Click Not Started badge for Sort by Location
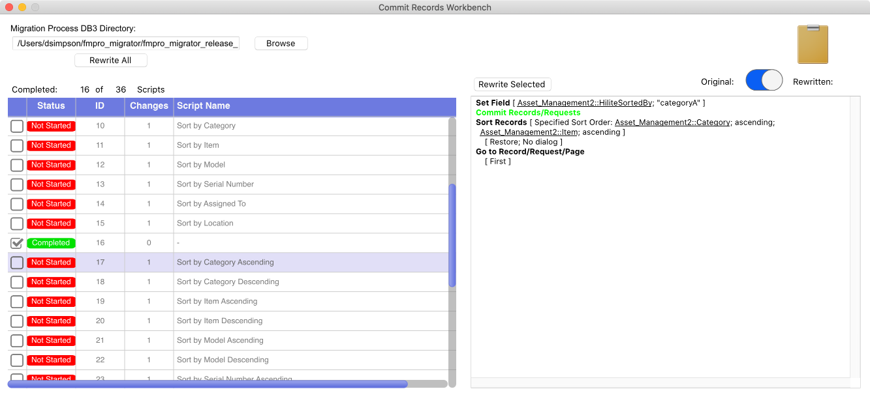 point(51,224)
